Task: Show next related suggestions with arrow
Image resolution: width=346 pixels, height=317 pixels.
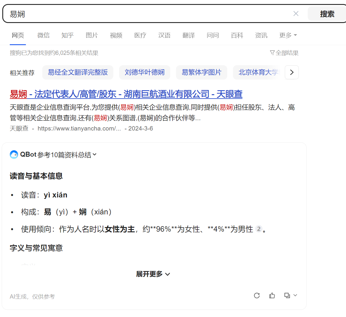Action: tap(292, 72)
